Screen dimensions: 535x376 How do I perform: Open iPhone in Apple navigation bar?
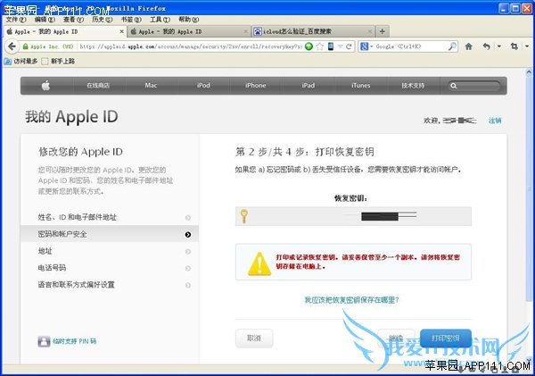coord(256,86)
